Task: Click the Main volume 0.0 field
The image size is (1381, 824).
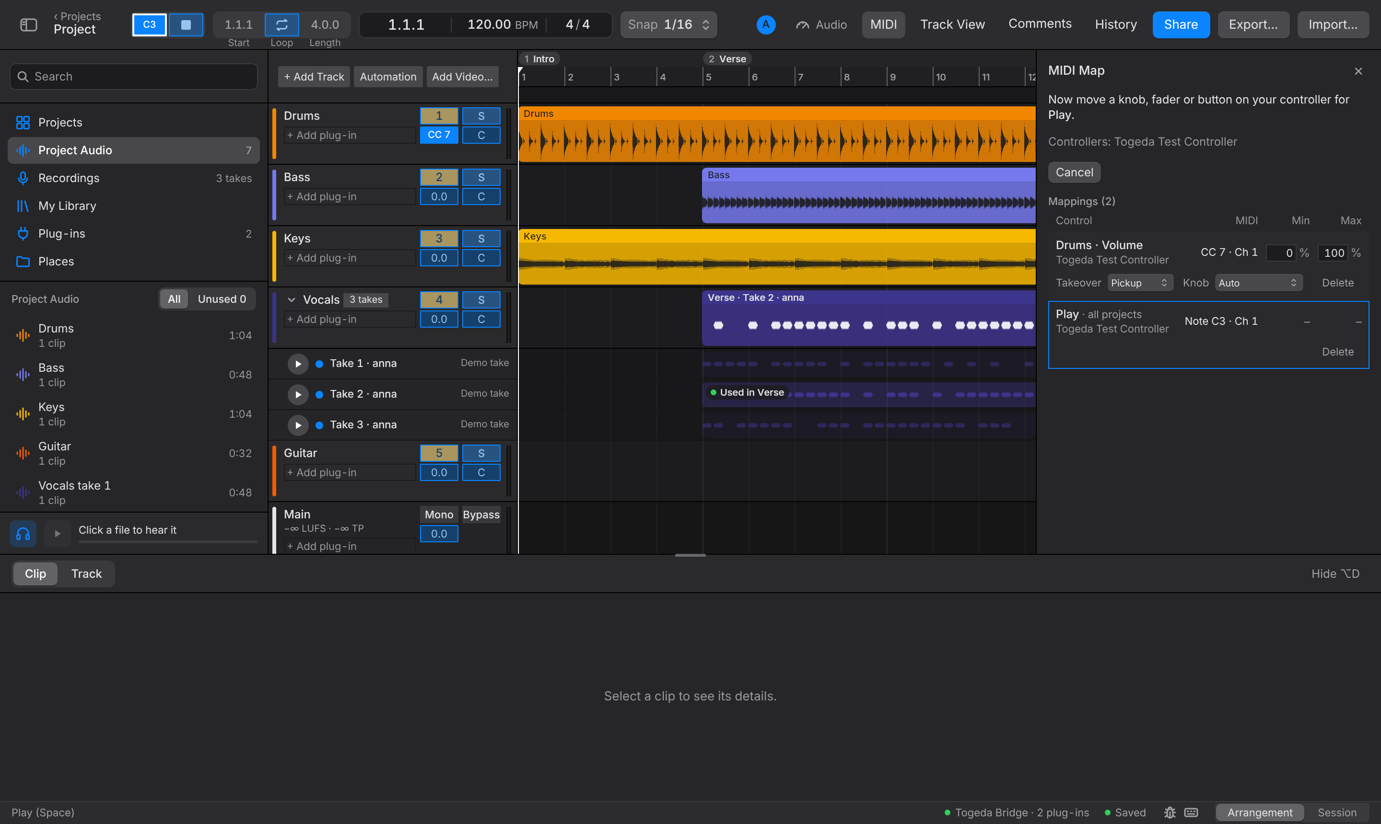Action: (x=438, y=534)
